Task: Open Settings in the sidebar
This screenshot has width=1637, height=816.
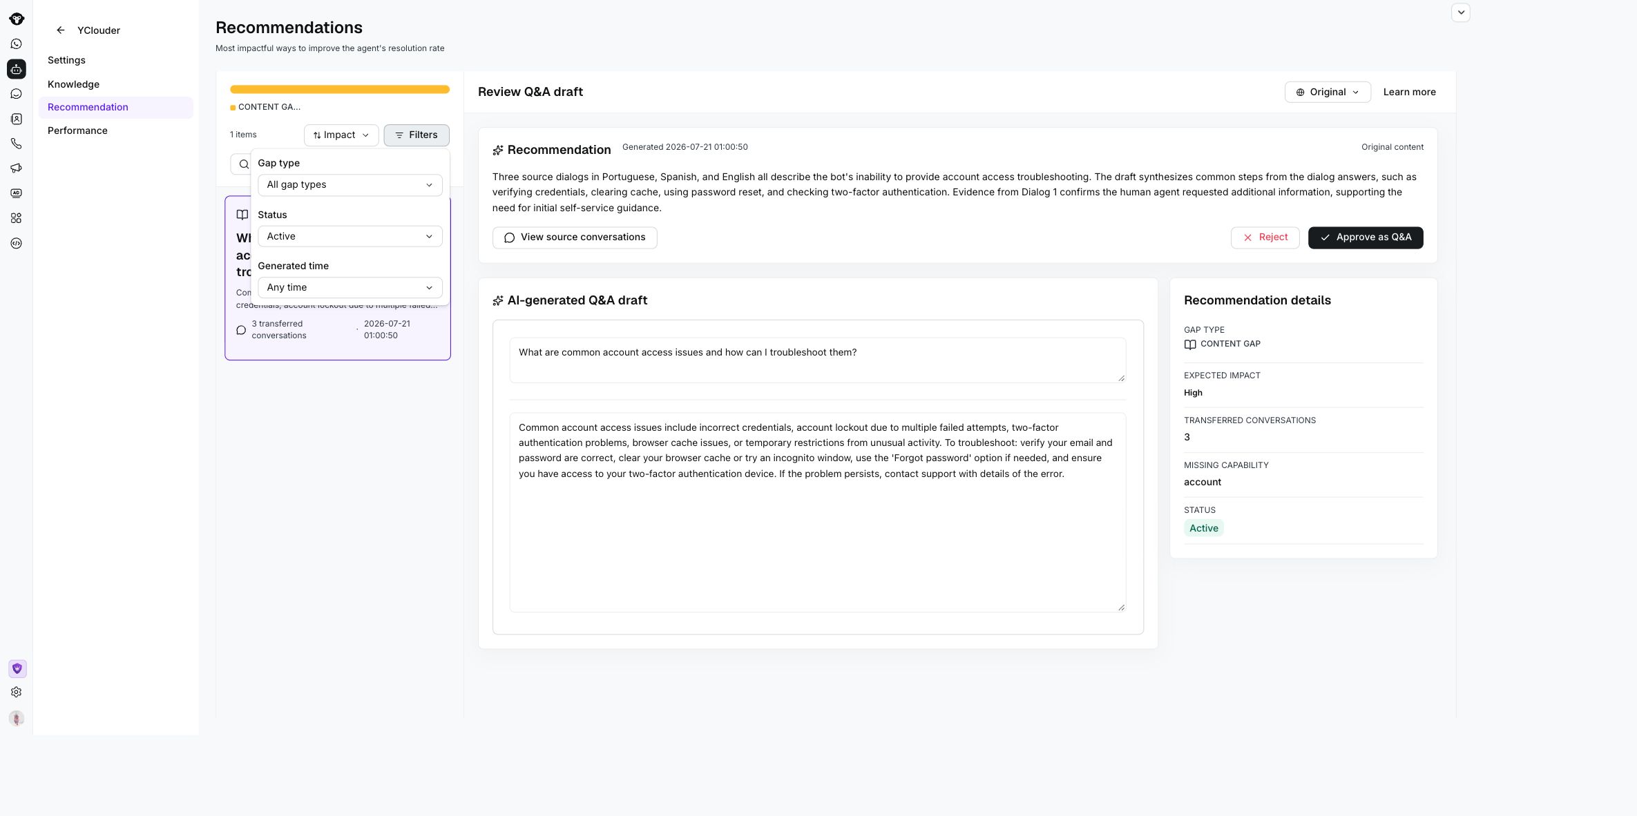Action: [x=66, y=60]
